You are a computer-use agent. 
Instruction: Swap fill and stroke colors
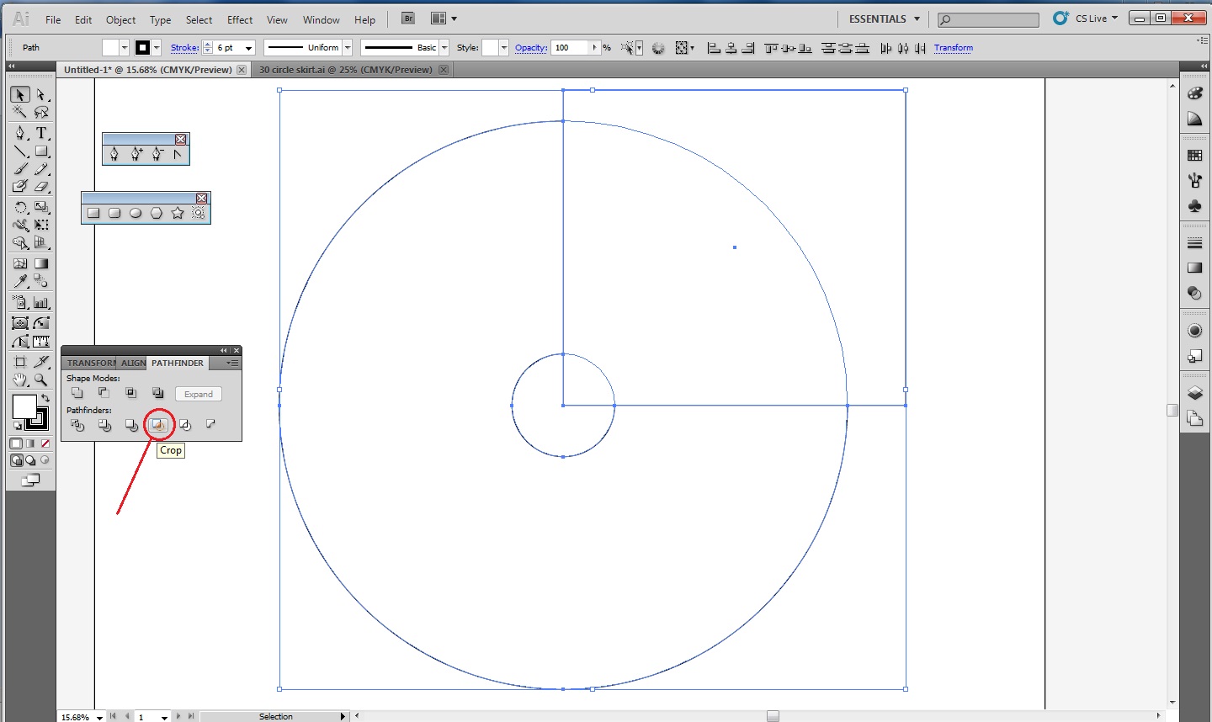(45, 398)
